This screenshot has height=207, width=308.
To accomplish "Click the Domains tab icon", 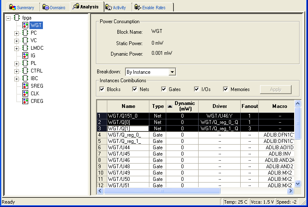I will coord(46,7).
